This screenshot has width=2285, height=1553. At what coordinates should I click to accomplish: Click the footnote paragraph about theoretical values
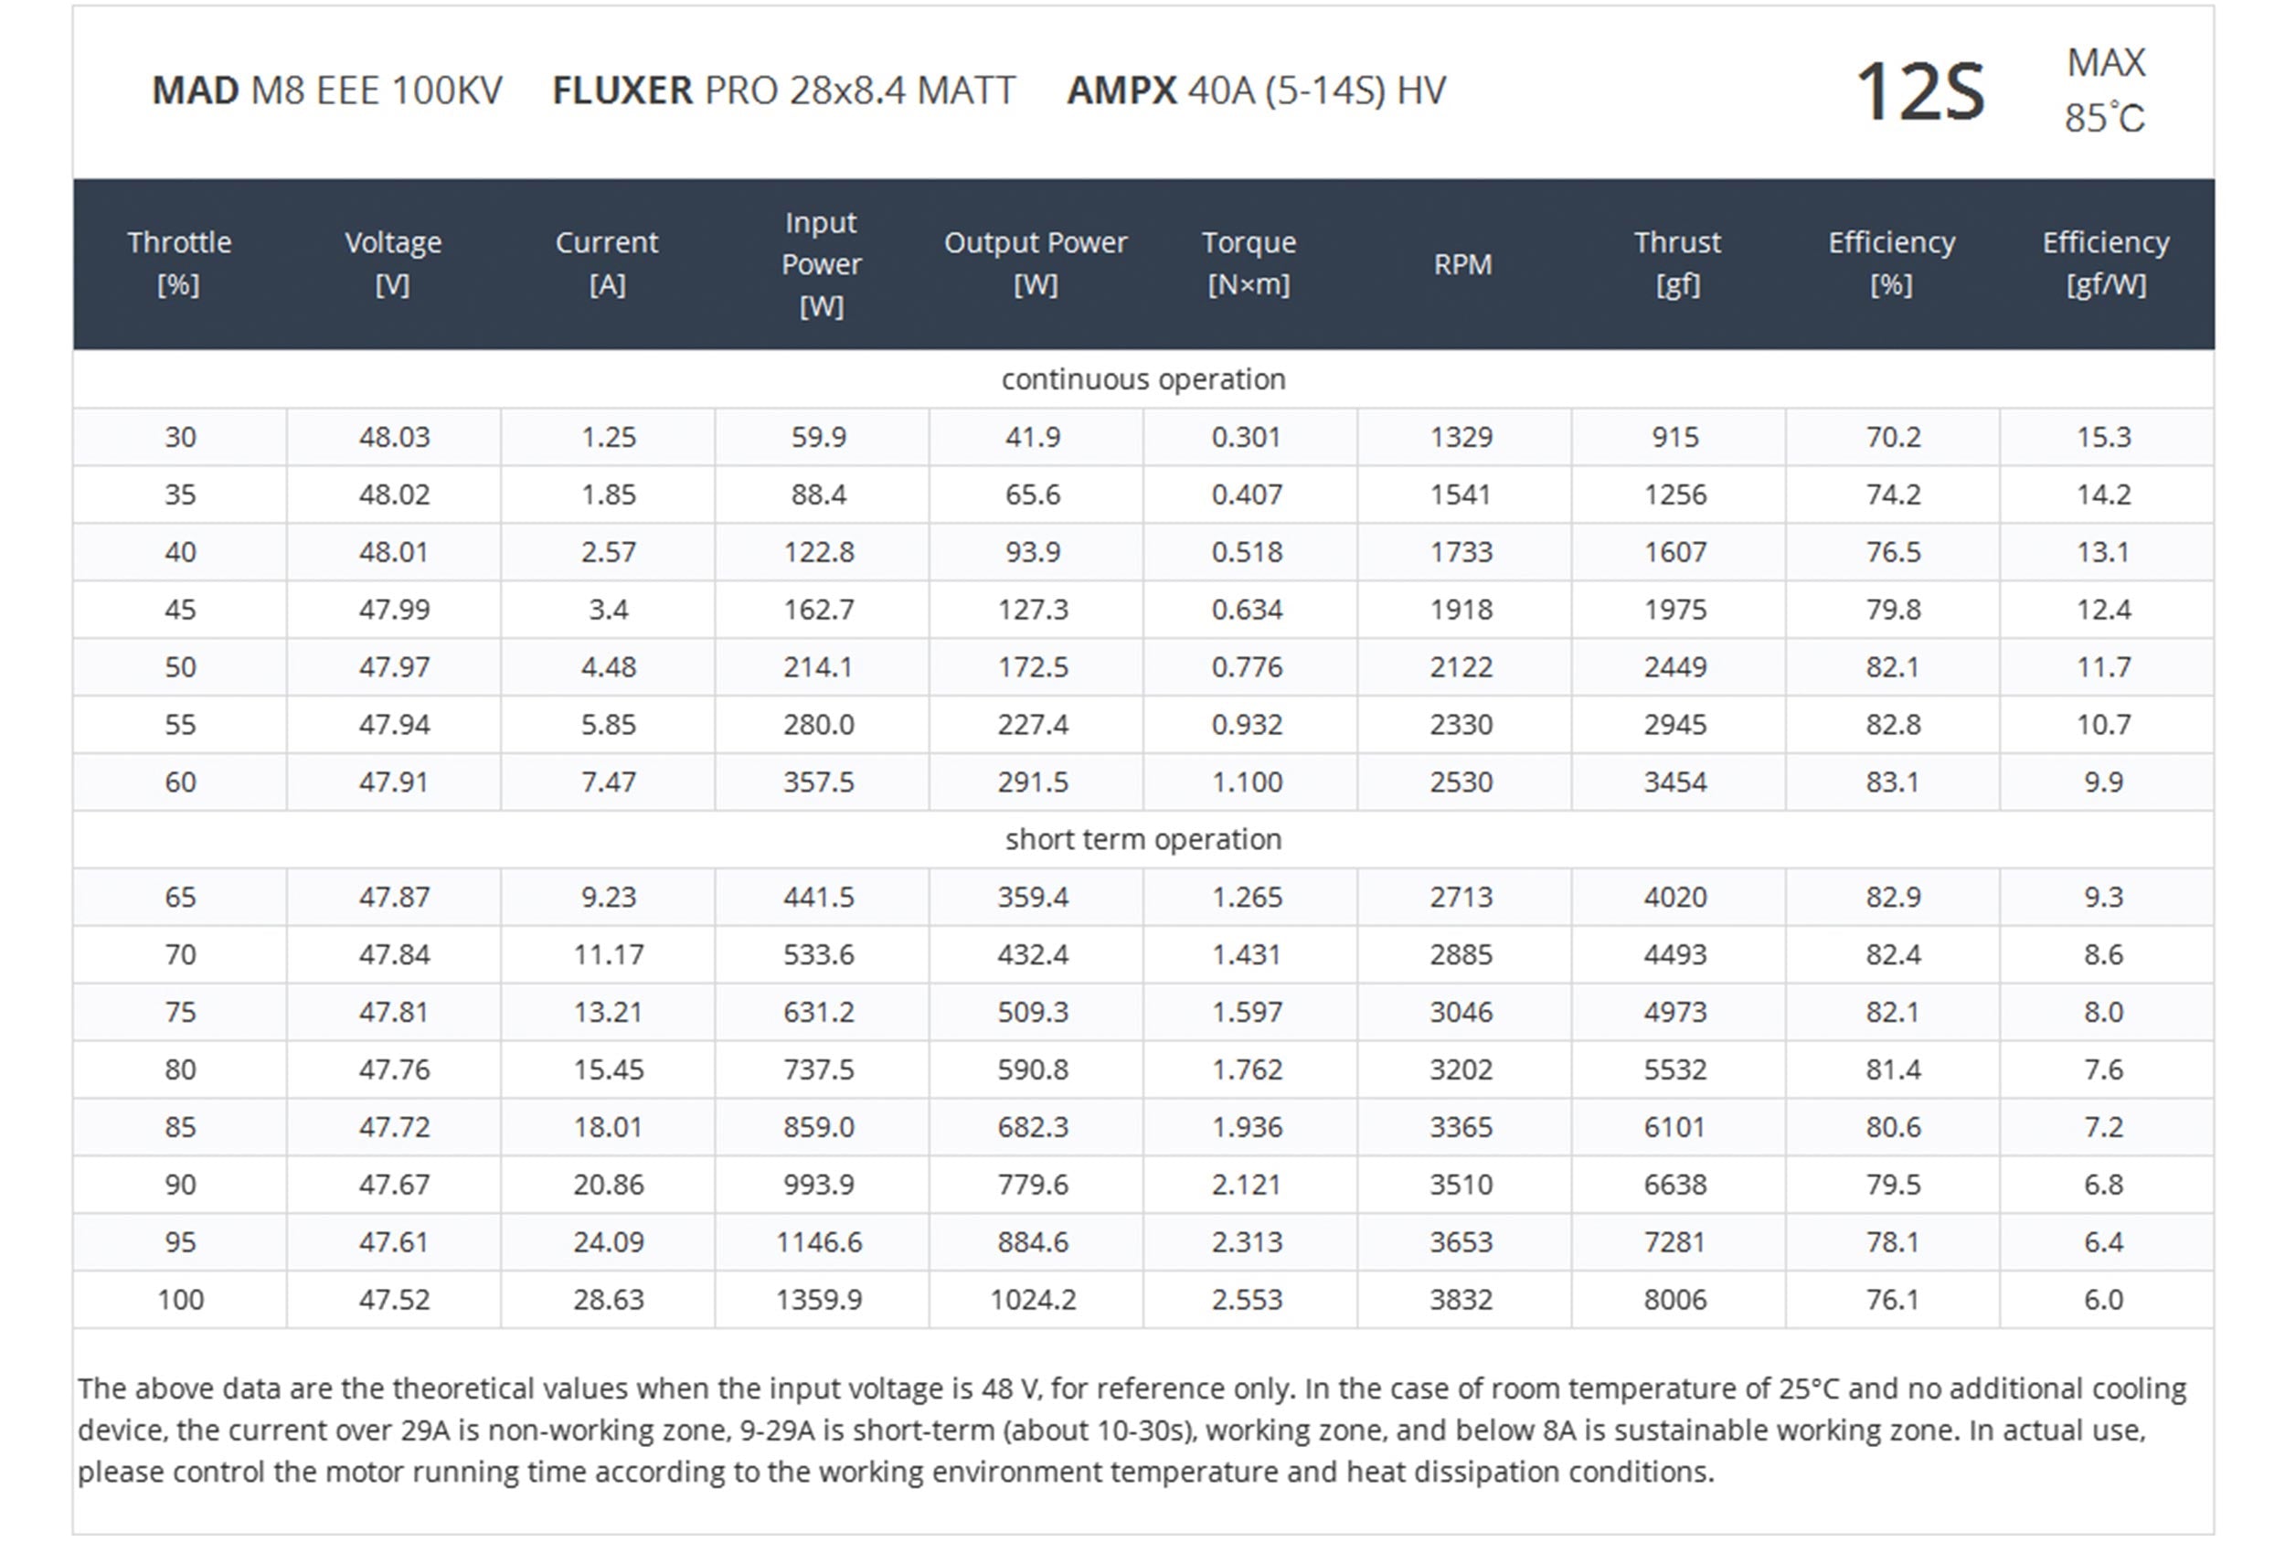point(1131,1431)
